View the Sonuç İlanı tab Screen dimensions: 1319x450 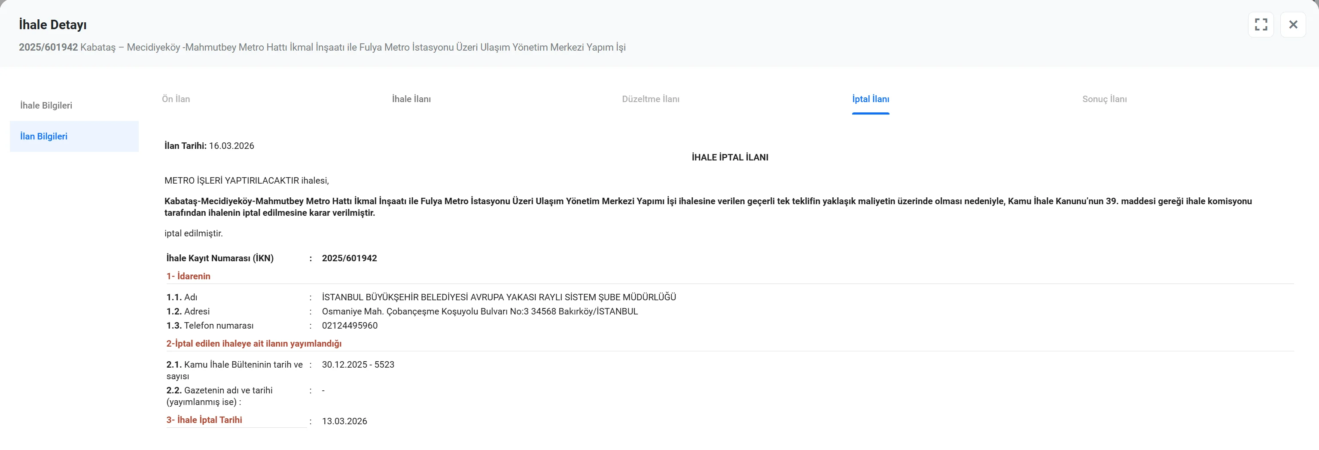1104,99
